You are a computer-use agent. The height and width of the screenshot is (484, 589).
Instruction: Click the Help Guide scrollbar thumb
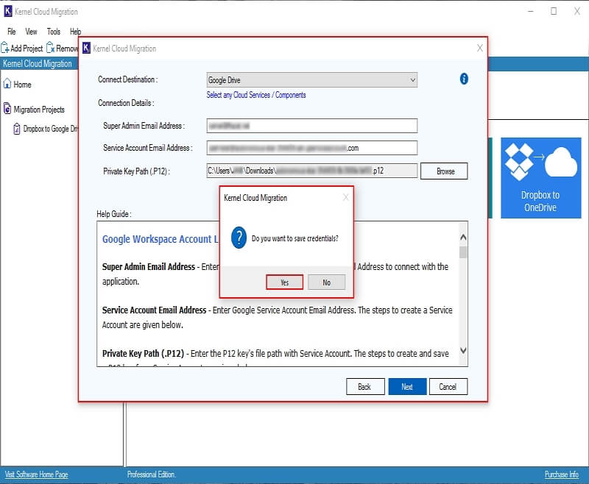(463, 252)
